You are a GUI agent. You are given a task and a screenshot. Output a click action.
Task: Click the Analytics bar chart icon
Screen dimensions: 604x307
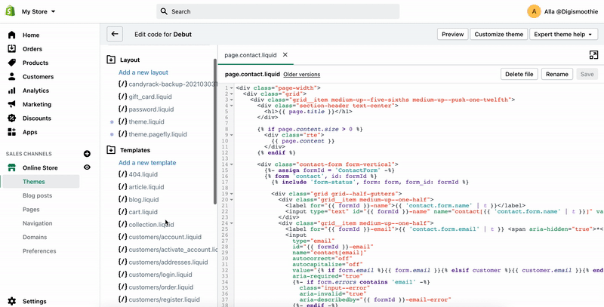point(12,91)
